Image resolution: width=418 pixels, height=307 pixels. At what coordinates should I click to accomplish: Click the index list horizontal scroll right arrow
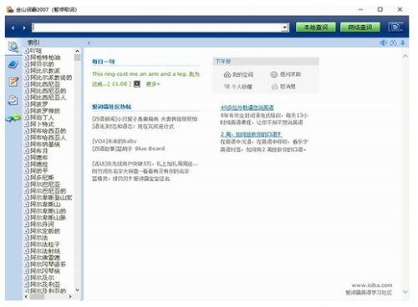70,297
